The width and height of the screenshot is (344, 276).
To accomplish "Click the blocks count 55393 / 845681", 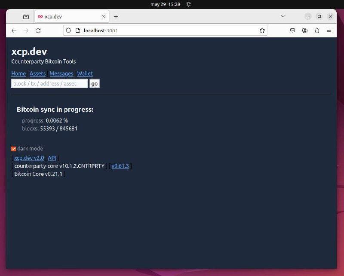I will click(x=59, y=129).
